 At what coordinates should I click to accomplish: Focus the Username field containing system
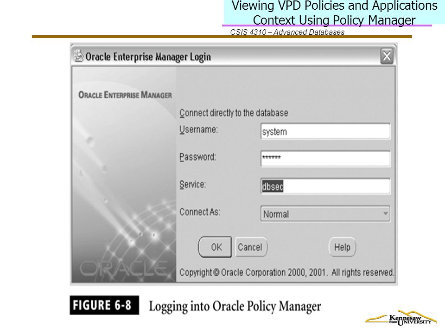[325, 131]
